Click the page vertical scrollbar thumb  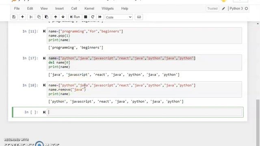[x=258, y=122]
